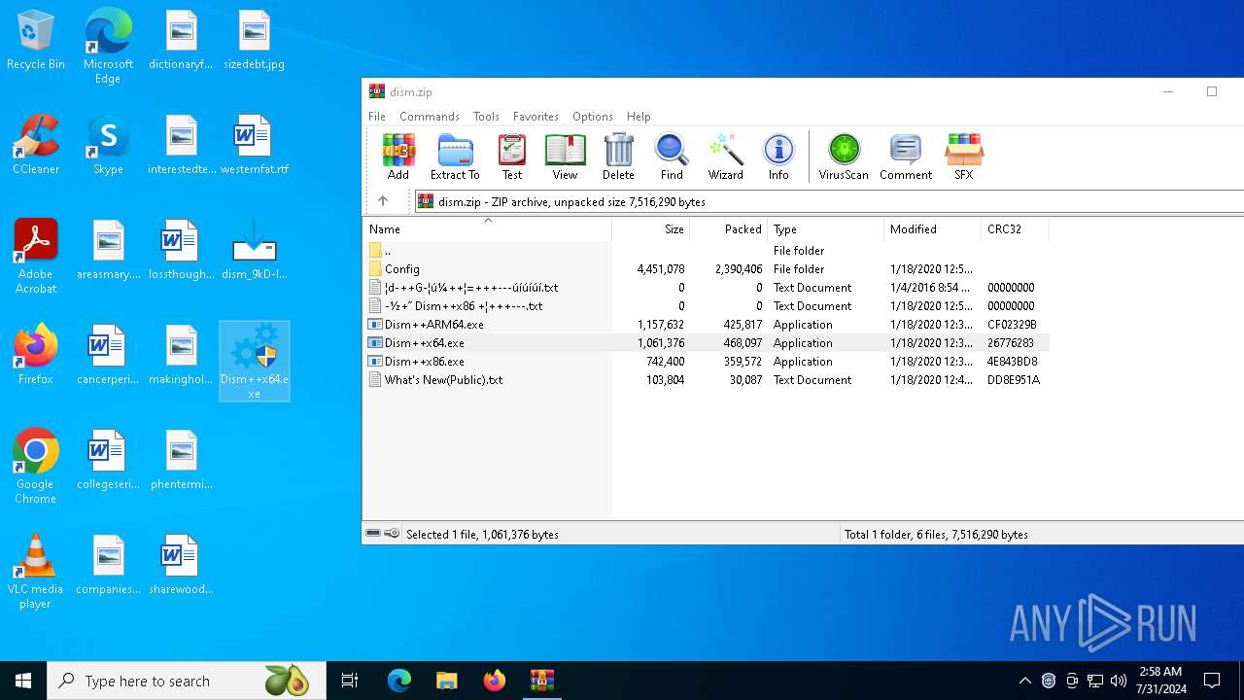Image resolution: width=1244 pixels, height=700 pixels.
Task: Select CCleaner desktop shortcut
Action: tap(36, 145)
